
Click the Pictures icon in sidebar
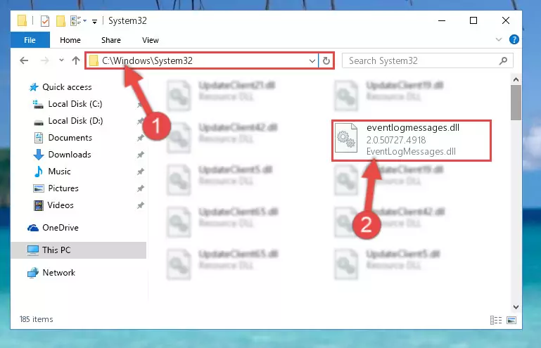click(38, 188)
